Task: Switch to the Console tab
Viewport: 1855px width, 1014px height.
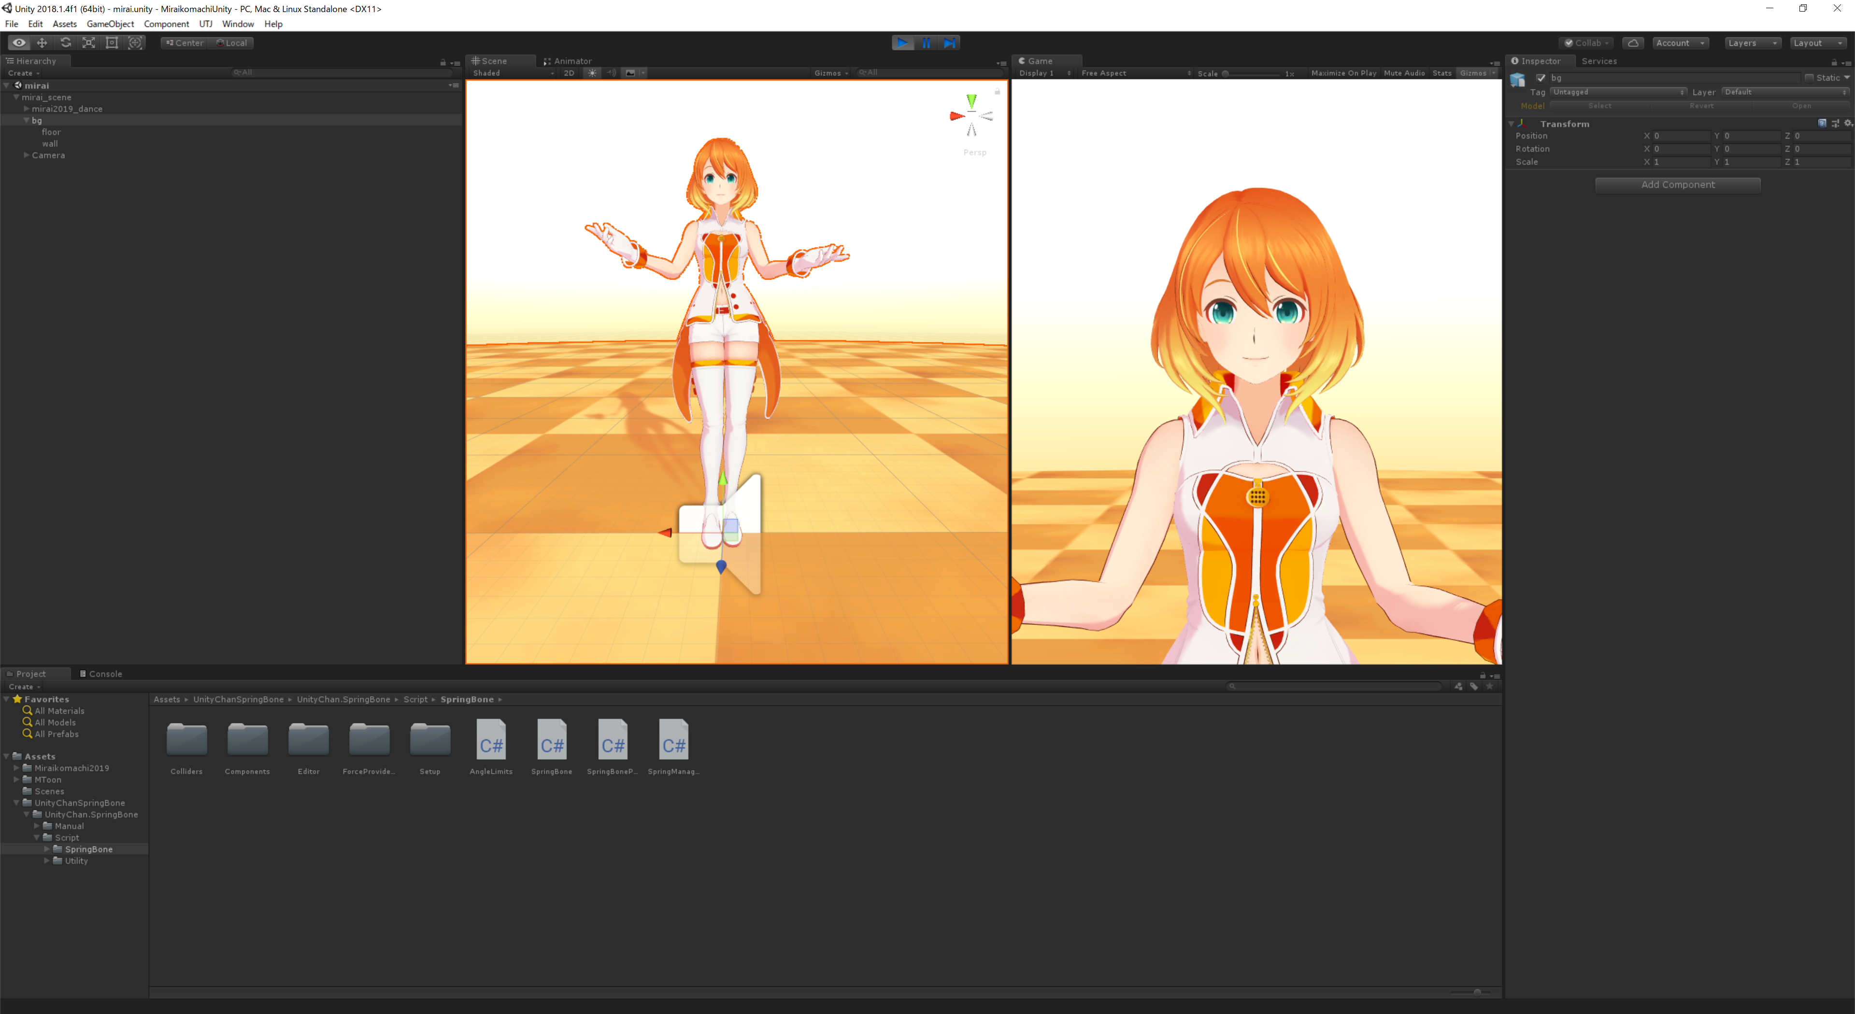Action: click(100, 674)
